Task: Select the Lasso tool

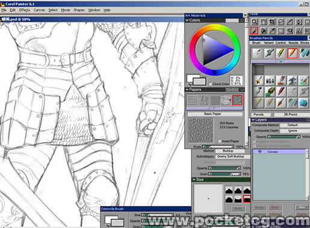Action: (x=281, y=22)
